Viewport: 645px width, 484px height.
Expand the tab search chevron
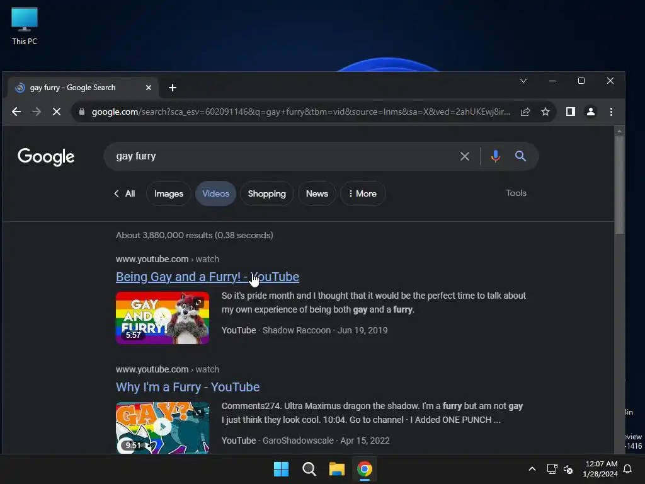pyautogui.click(x=523, y=81)
